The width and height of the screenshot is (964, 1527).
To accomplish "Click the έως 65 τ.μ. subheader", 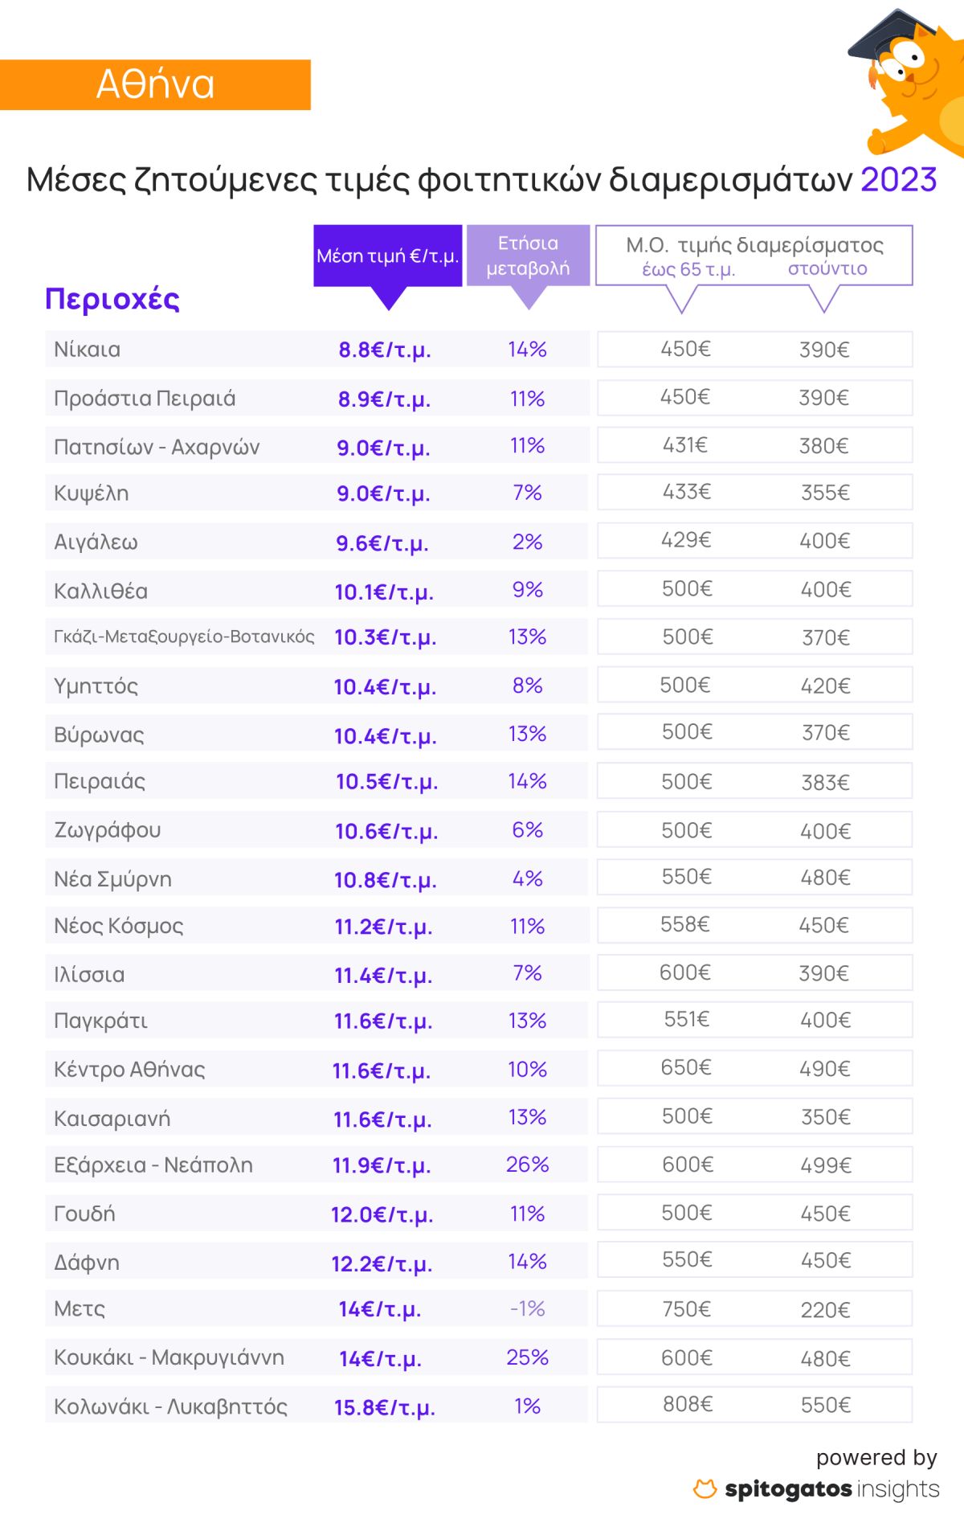I will 688,269.
